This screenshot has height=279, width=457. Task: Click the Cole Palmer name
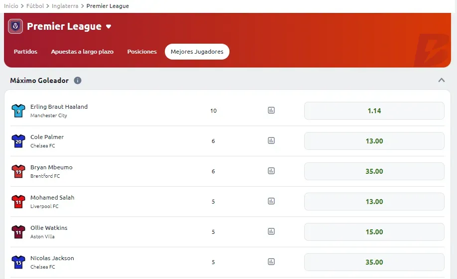pyautogui.click(x=47, y=137)
